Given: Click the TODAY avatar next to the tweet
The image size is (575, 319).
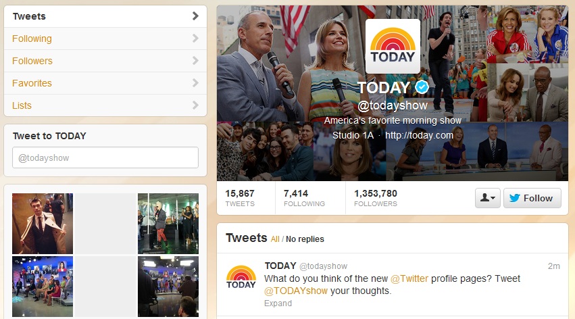Looking at the screenshot, I should click(241, 277).
